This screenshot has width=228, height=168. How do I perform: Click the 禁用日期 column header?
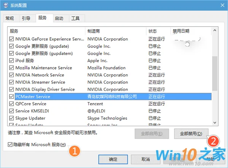pyautogui.click(x=190, y=31)
